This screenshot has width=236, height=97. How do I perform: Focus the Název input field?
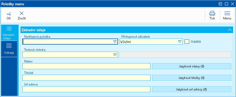(x=86, y=66)
